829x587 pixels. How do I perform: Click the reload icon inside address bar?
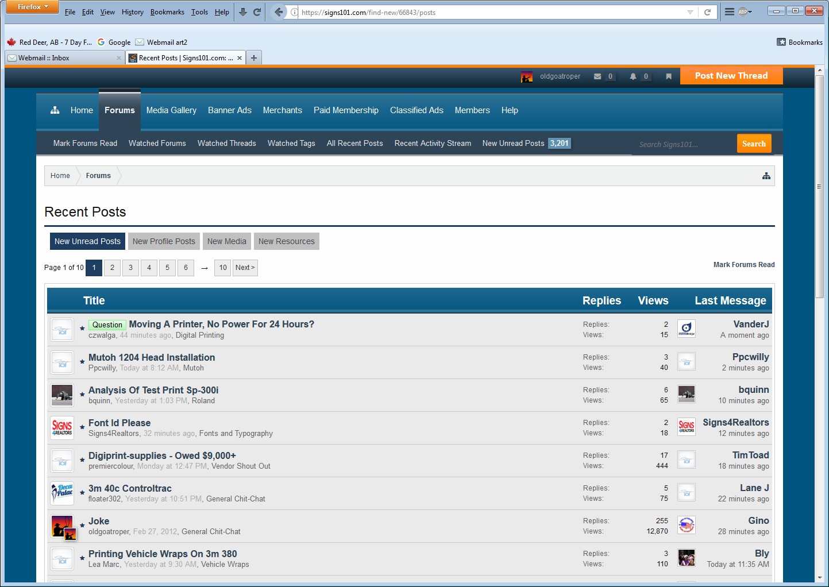708,12
